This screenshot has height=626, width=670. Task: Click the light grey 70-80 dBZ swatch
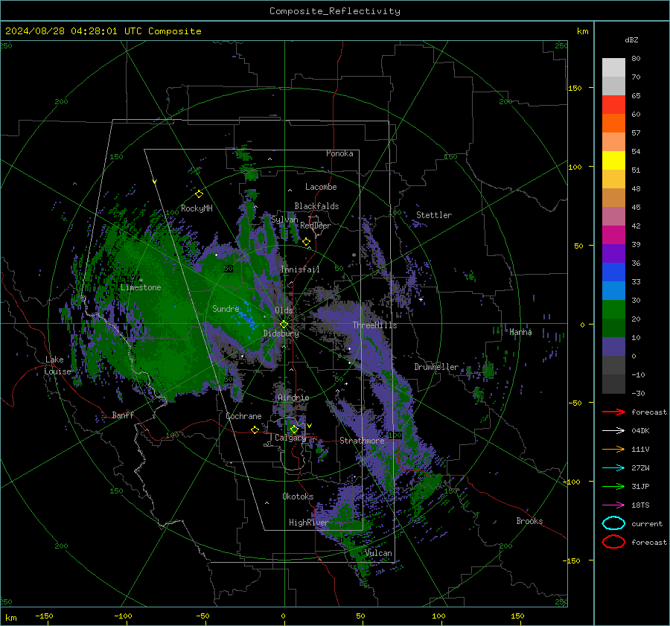click(x=613, y=68)
